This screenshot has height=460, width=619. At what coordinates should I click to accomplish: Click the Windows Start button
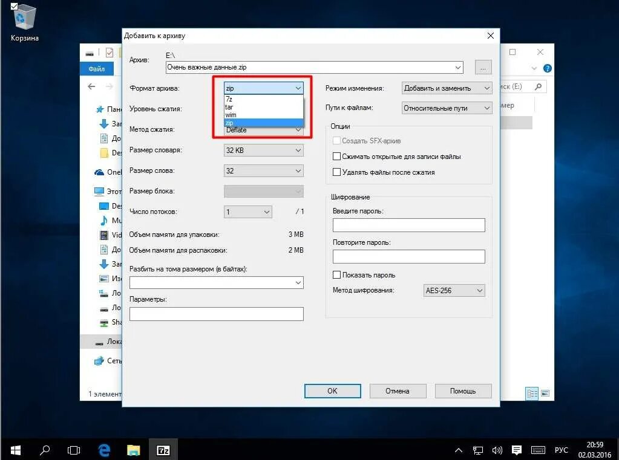pyautogui.click(x=15, y=450)
